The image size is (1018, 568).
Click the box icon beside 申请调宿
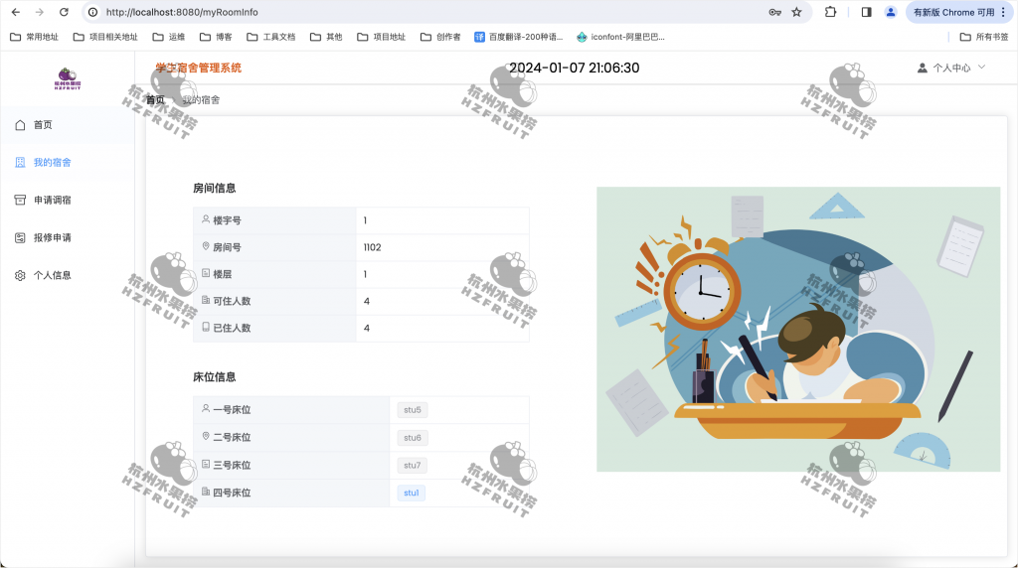[x=20, y=201]
